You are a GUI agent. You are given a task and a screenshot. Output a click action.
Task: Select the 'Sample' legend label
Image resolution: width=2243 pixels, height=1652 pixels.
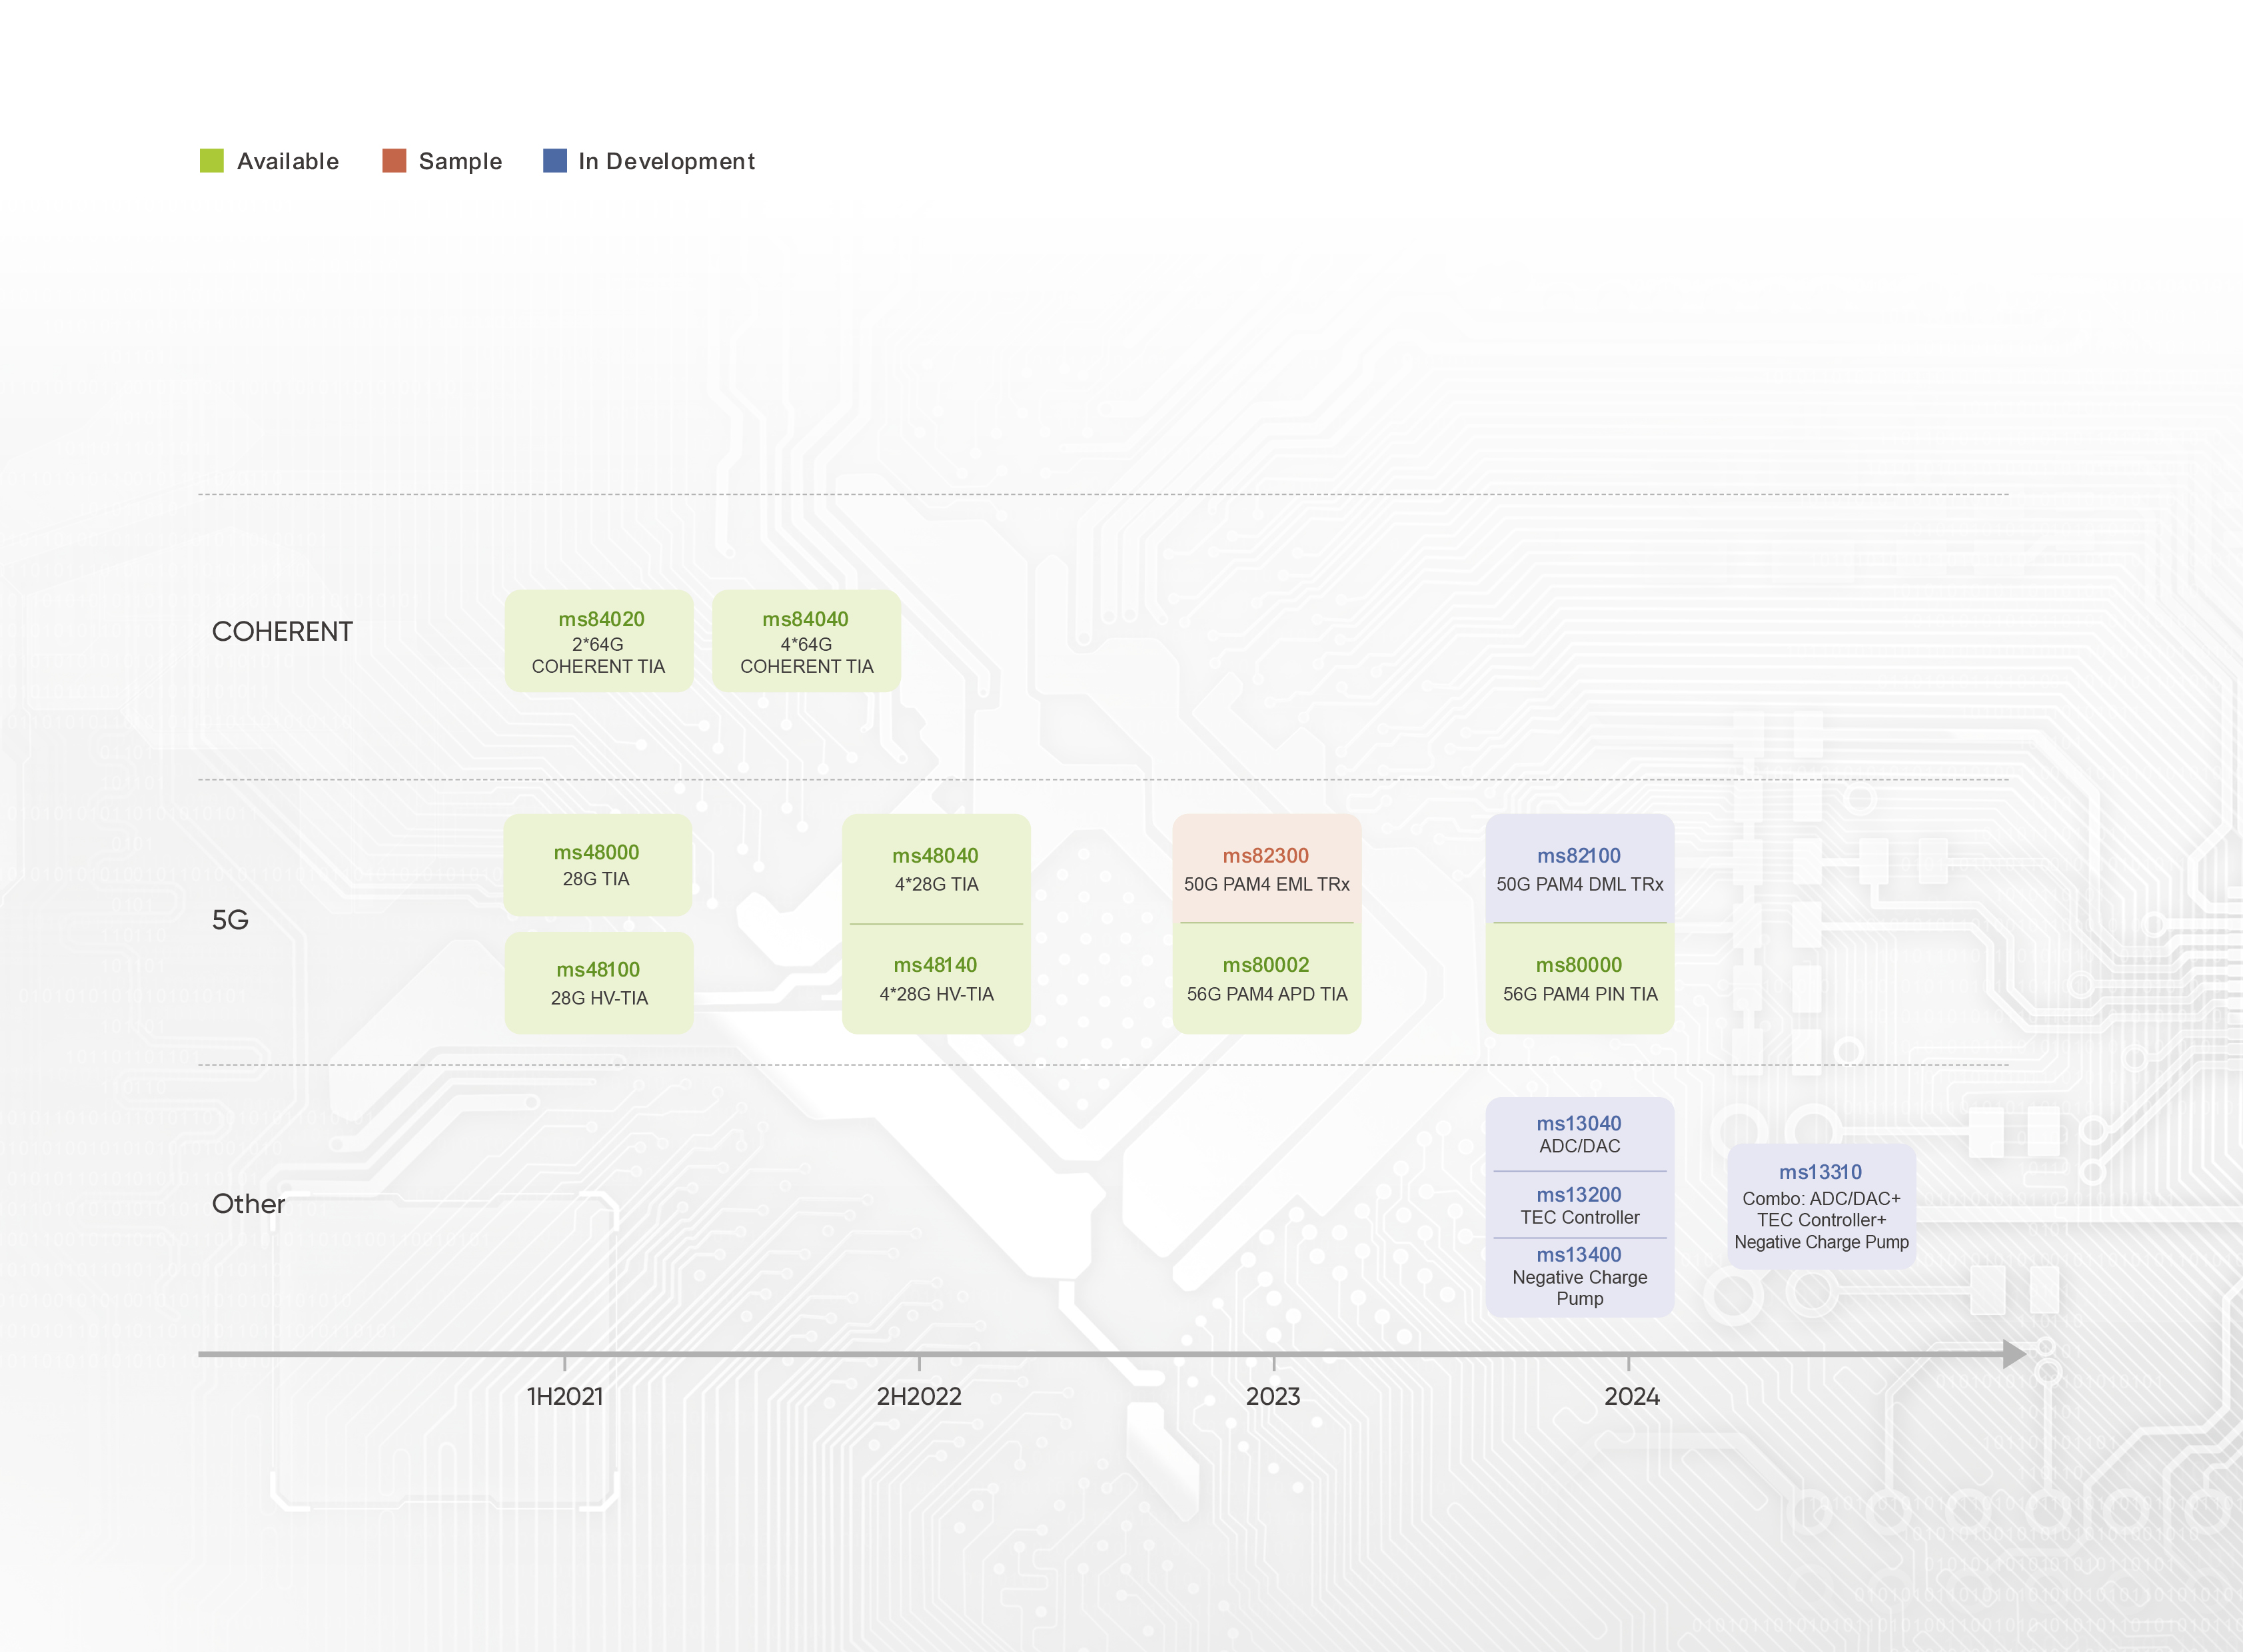pos(460,162)
